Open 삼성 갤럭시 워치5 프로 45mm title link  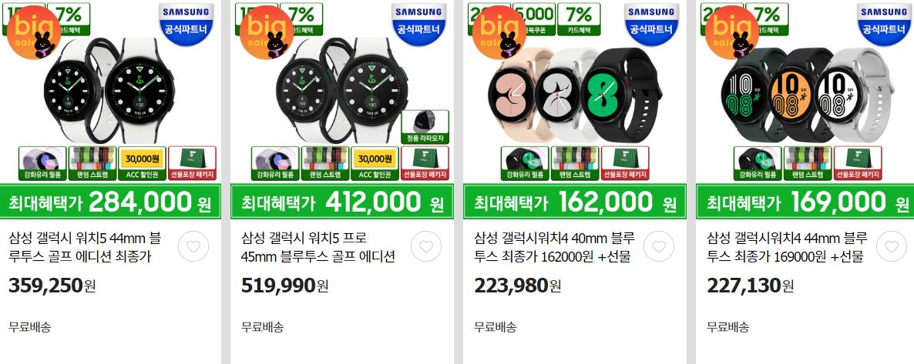click(318, 247)
